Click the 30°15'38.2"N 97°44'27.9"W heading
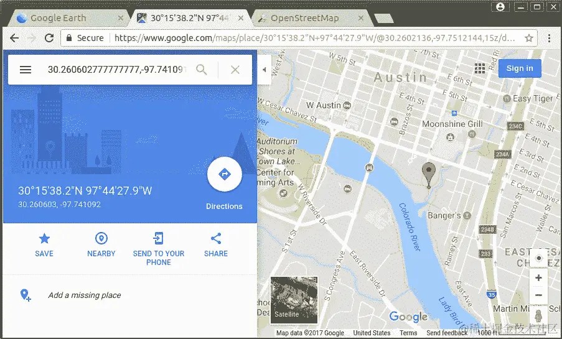 point(85,190)
